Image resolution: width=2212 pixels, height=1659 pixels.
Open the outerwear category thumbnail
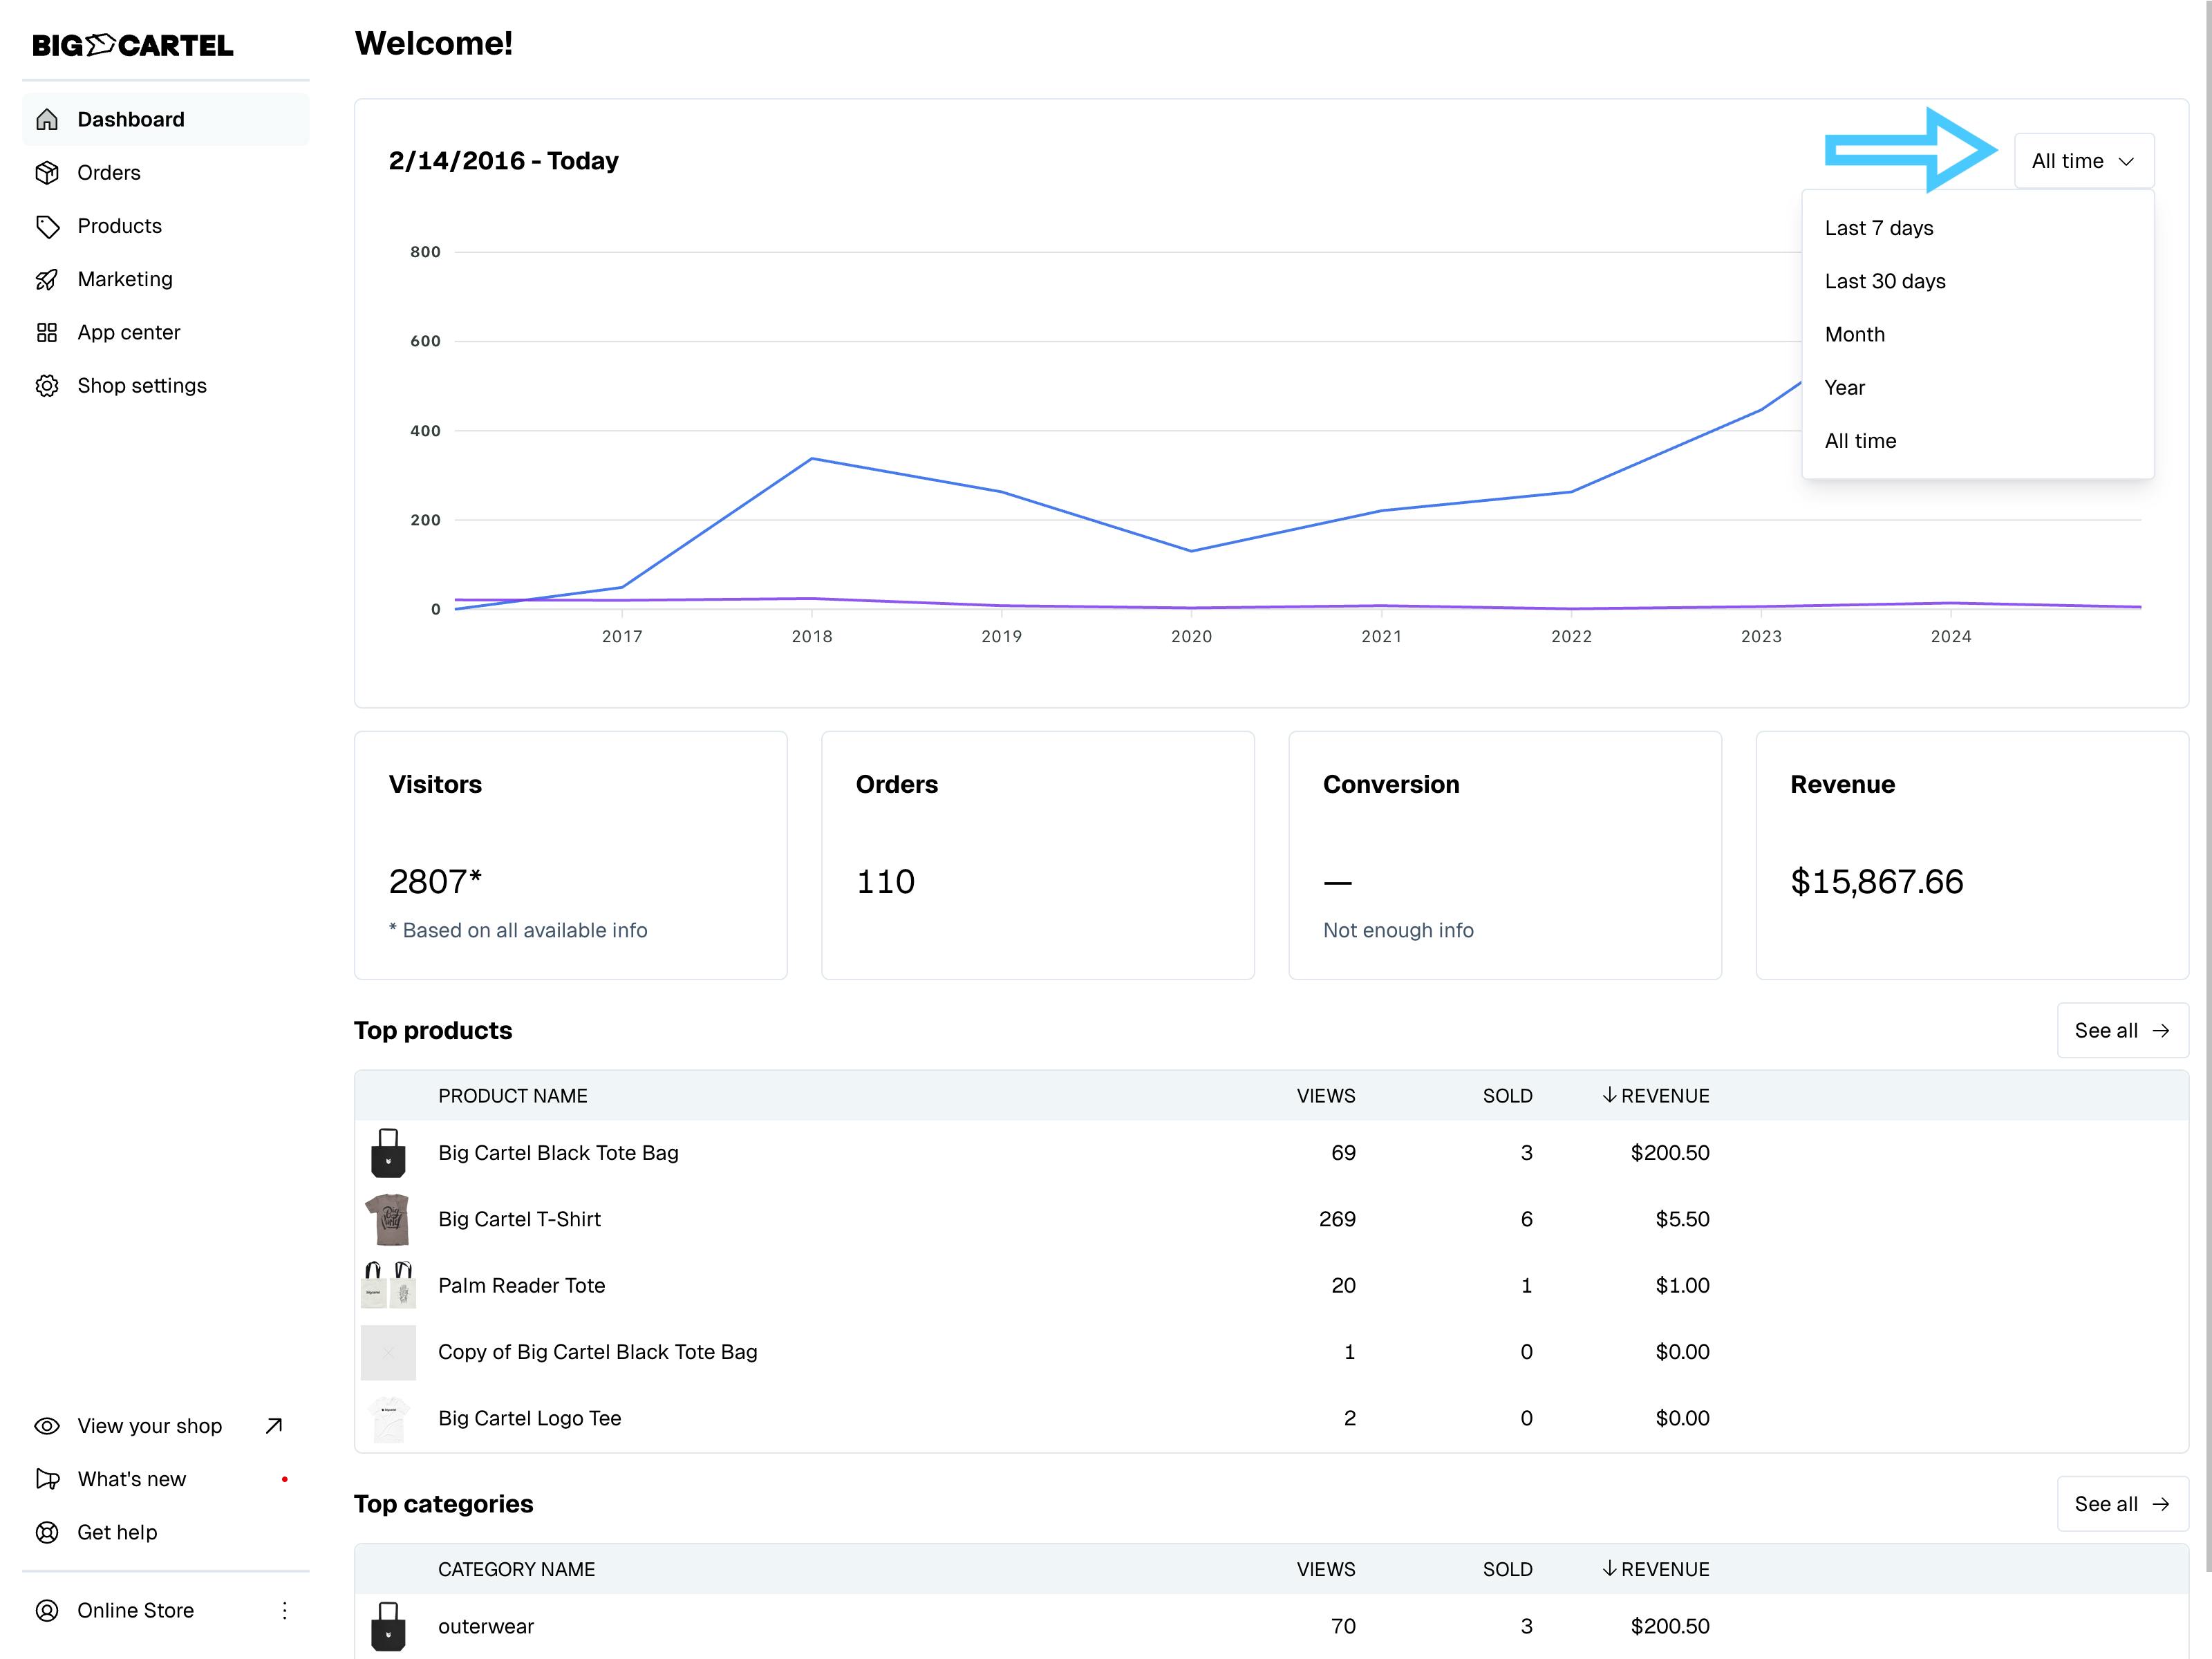pos(388,1626)
